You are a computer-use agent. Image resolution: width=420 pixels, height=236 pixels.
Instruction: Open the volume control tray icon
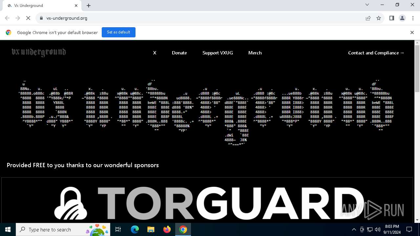[378, 229]
